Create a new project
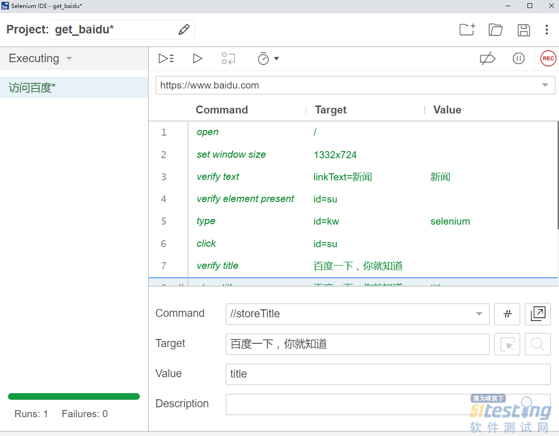Viewport: 559px width, 436px height. [x=467, y=30]
